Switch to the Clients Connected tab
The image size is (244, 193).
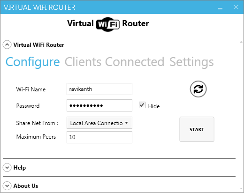click(114, 62)
